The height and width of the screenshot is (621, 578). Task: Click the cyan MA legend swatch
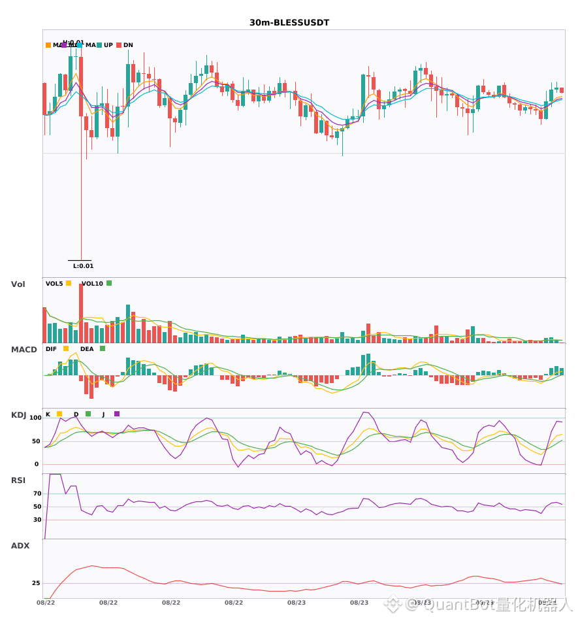[80, 45]
